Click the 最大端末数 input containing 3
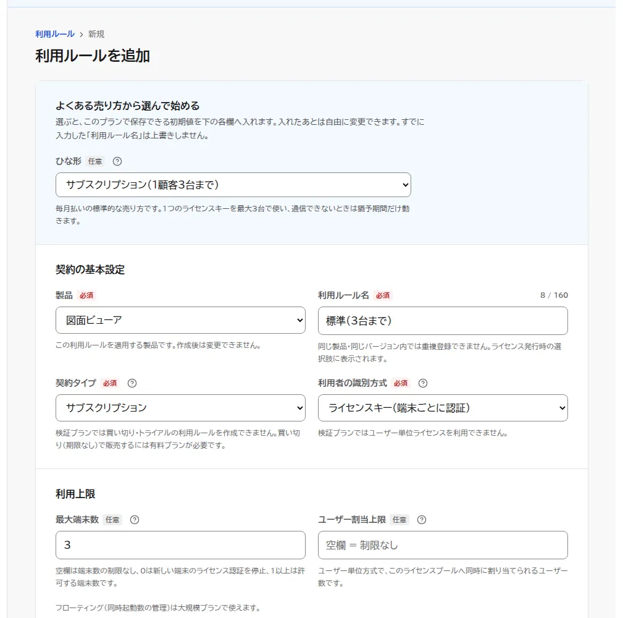Screen dimensions: 623x618 (x=180, y=545)
